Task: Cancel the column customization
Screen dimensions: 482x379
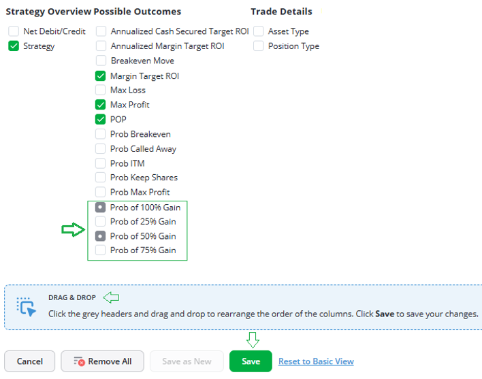Action: 29,361
